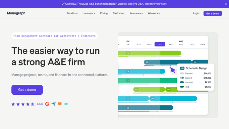Click the large Get a demo hero button
Image resolution: width=229 pixels, height=129 pixels.
[27, 90]
